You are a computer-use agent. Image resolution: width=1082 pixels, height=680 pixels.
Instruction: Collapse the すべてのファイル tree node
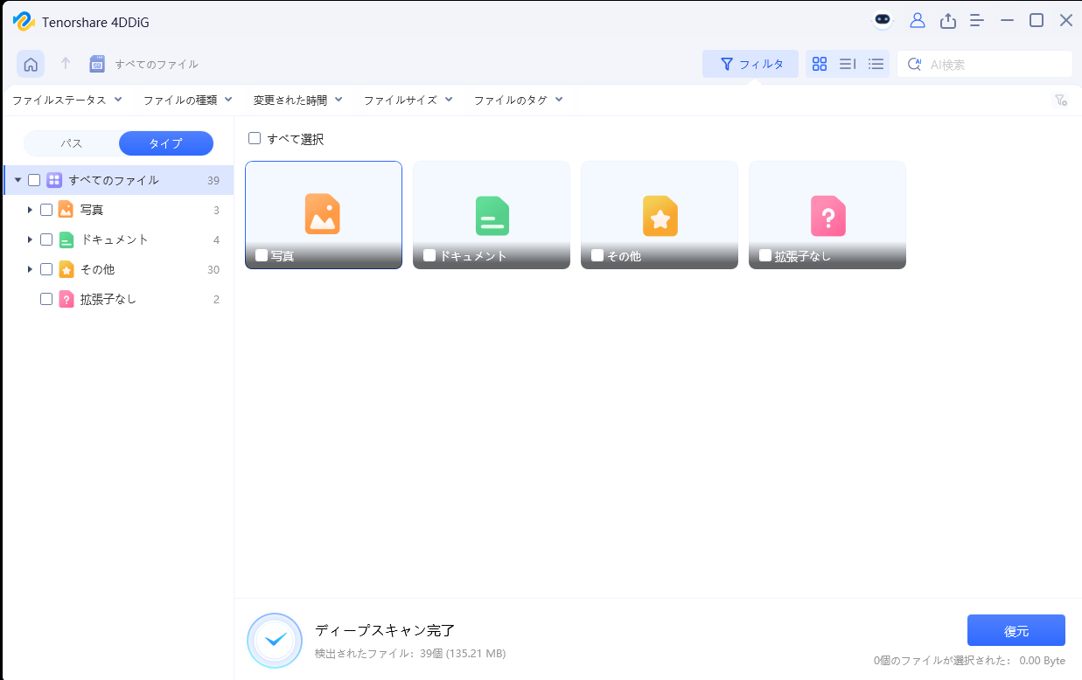click(17, 180)
